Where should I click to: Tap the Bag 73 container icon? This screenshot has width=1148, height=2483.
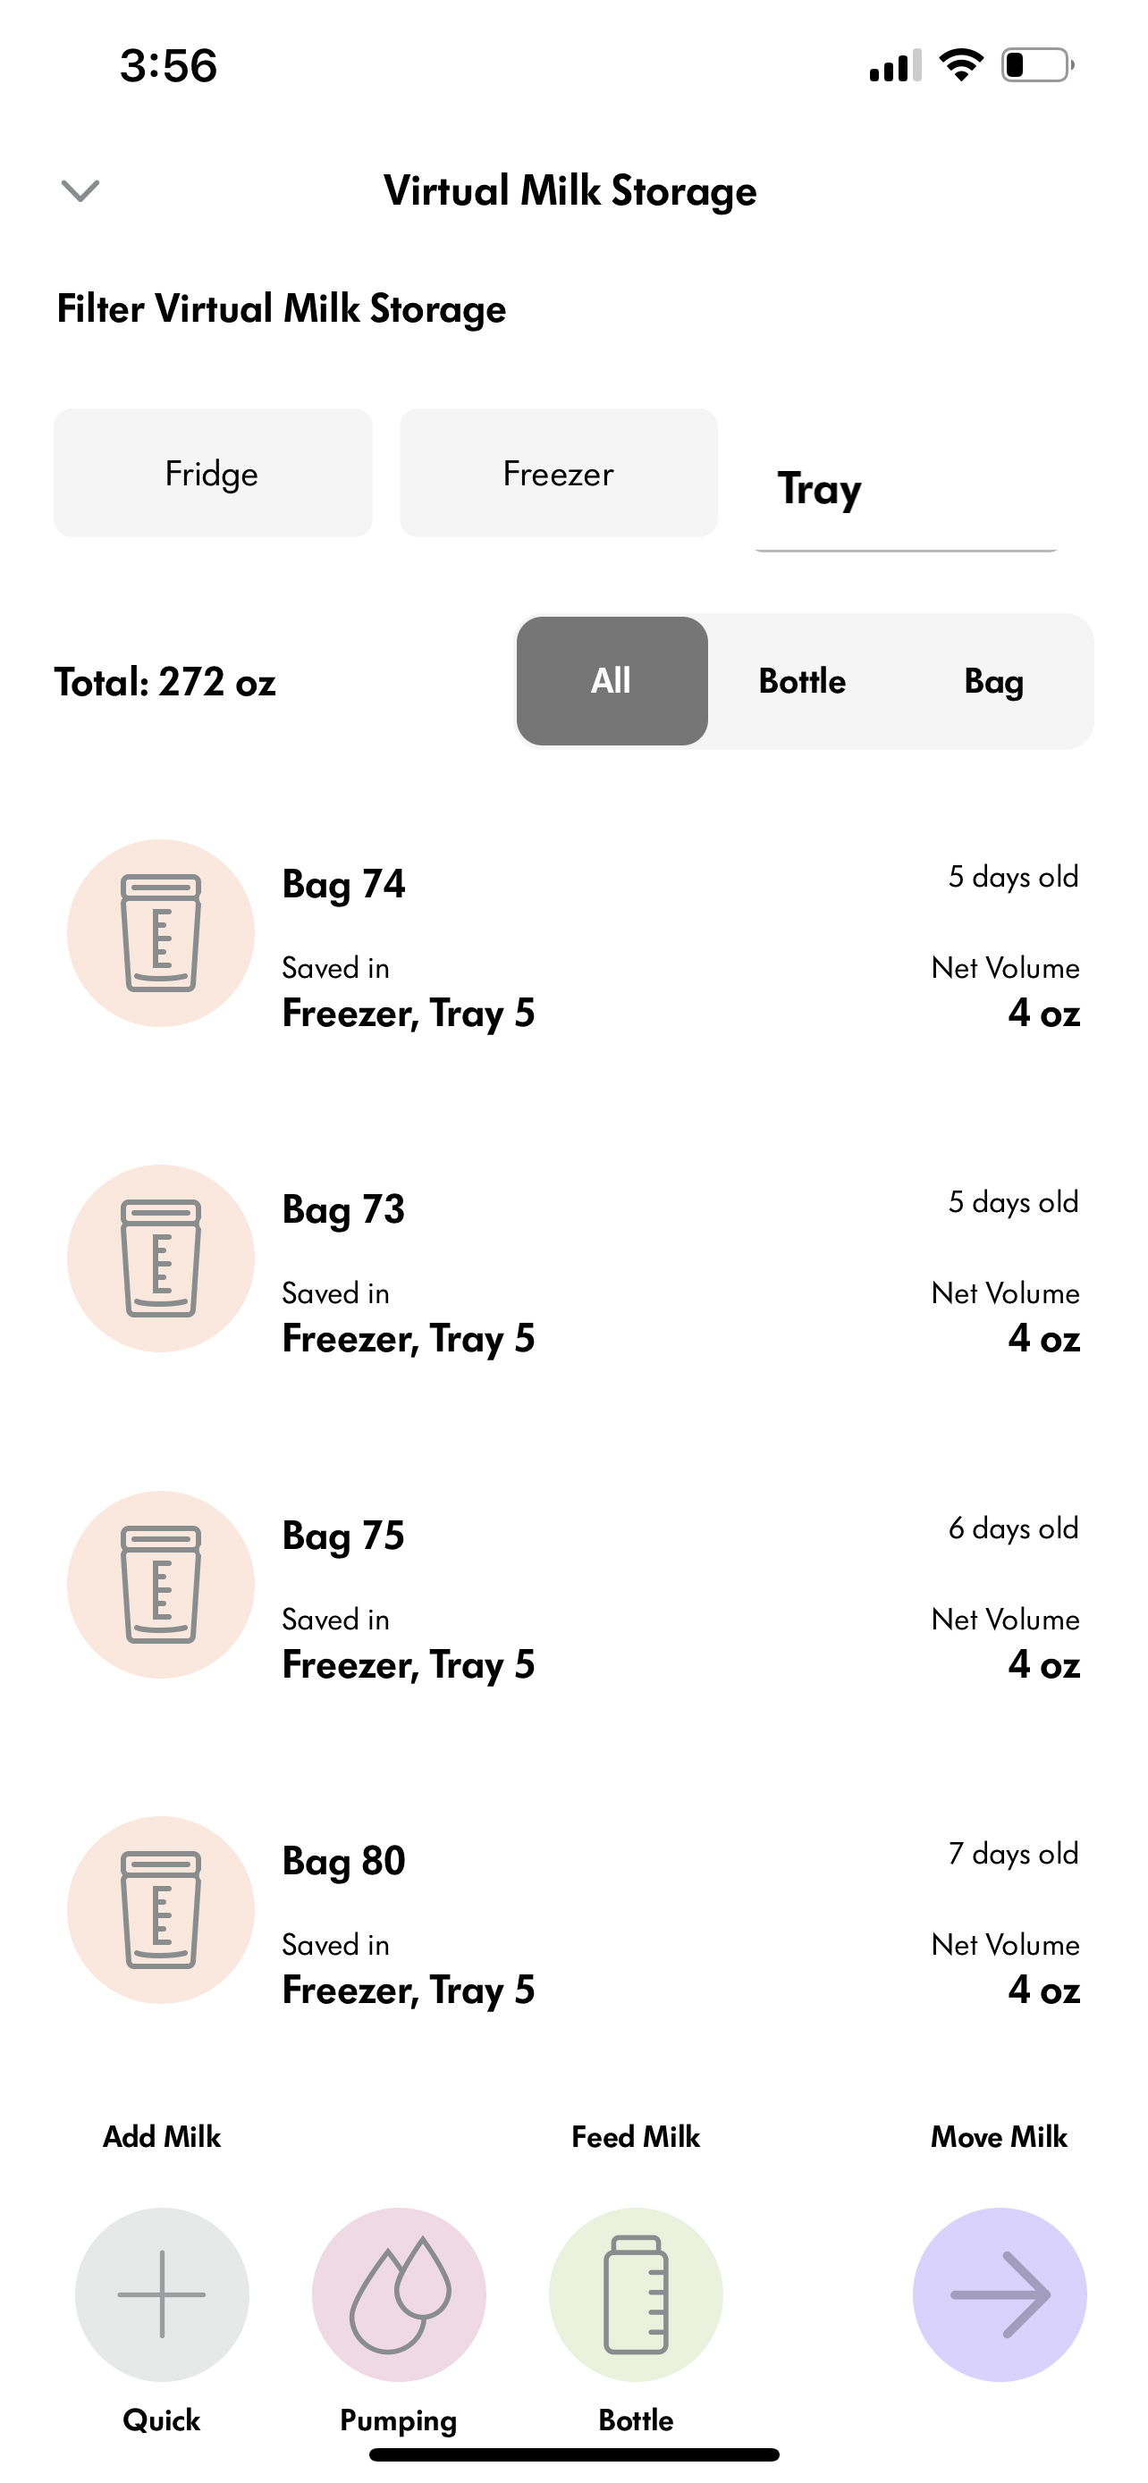pyautogui.click(x=161, y=1258)
